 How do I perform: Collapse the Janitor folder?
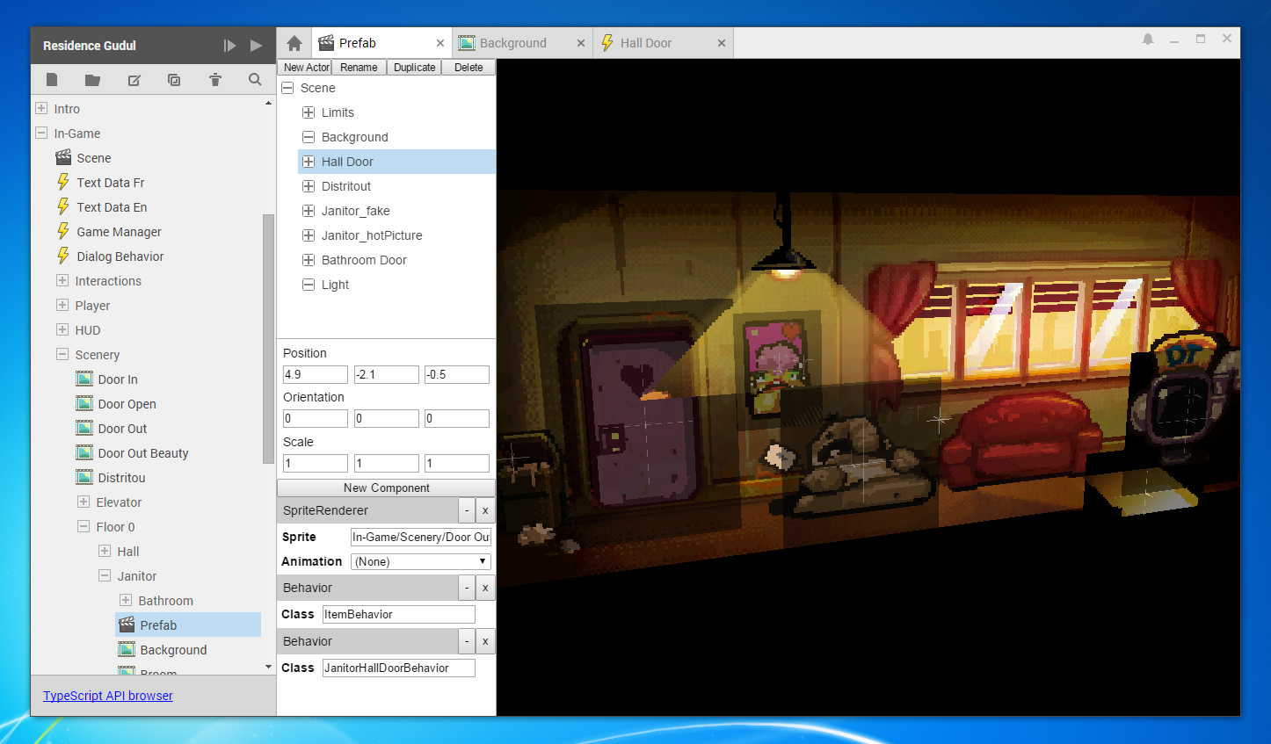(x=105, y=576)
